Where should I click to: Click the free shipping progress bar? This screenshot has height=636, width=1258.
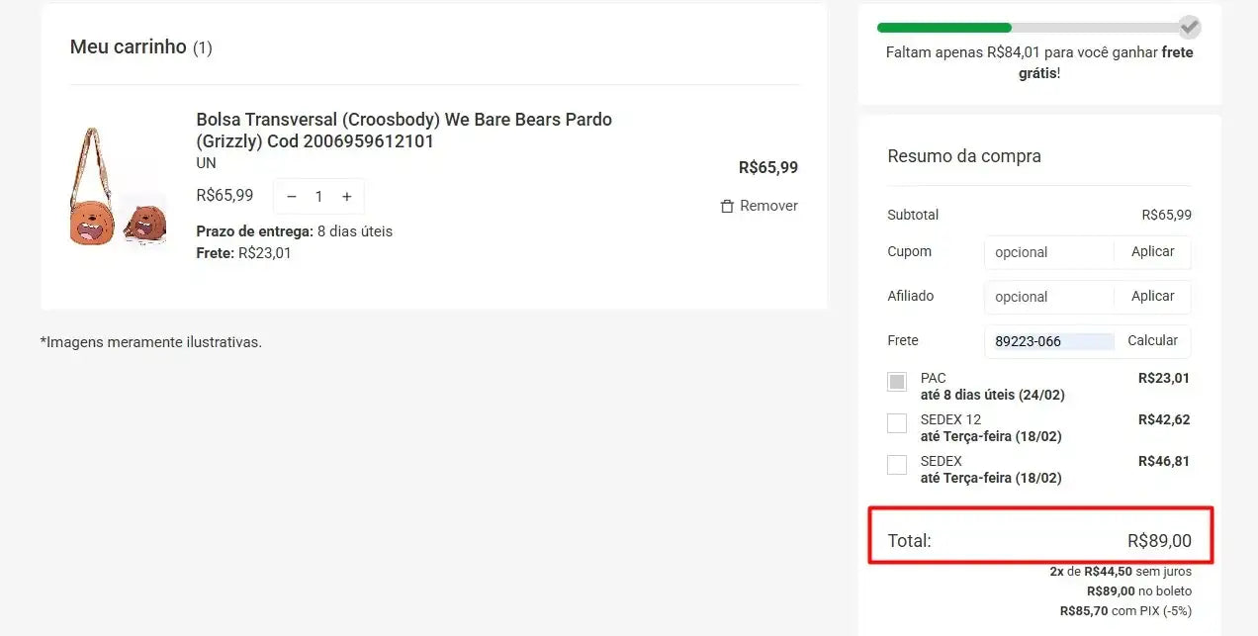tap(1029, 28)
